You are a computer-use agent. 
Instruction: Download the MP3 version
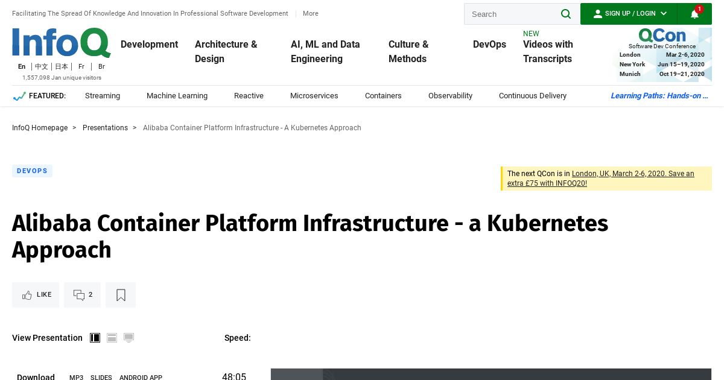(76, 377)
